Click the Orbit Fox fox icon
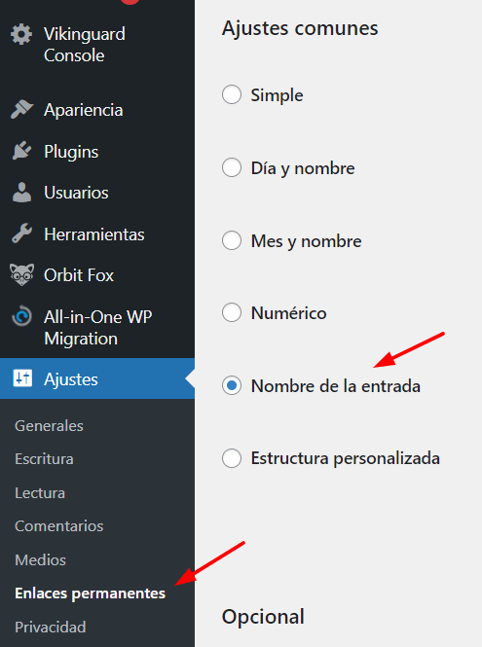This screenshot has height=647, width=482. click(x=21, y=274)
